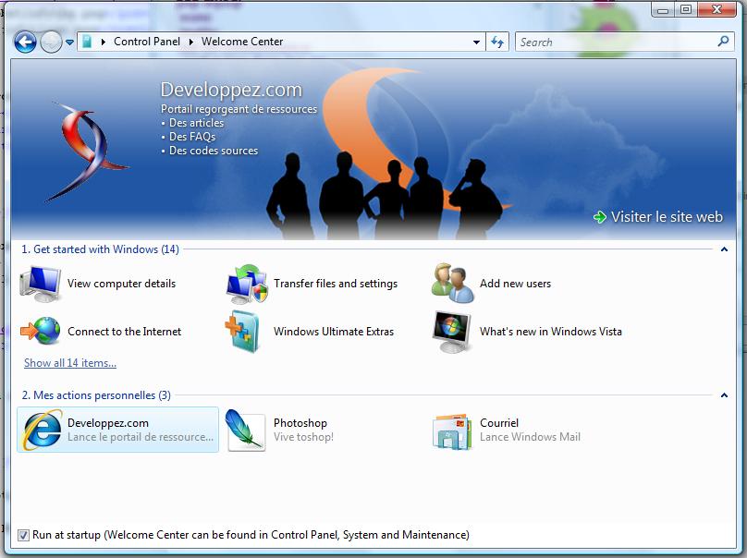Click Control Panel in the breadcrumb
Viewport: 747px width, 558px height.
pyautogui.click(x=146, y=42)
